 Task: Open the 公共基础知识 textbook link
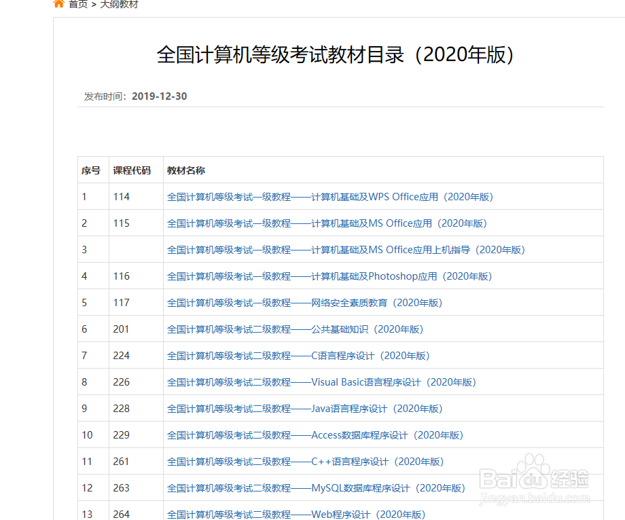coord(296,329)
